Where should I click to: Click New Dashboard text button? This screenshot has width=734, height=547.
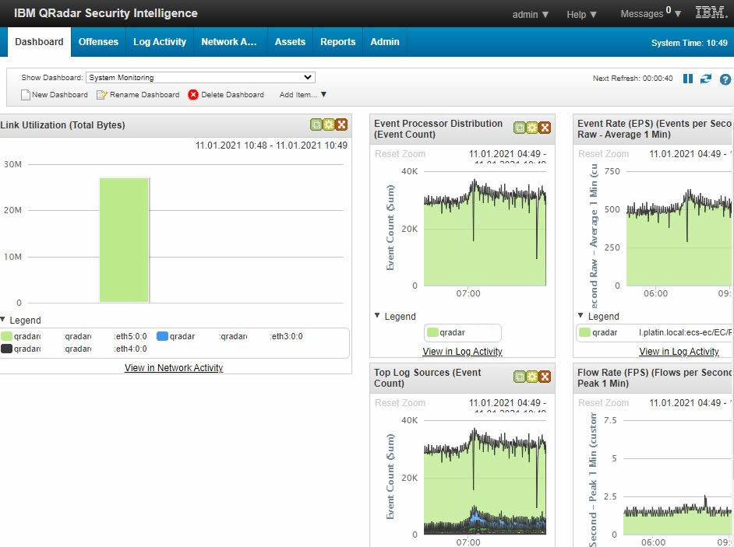60,94
